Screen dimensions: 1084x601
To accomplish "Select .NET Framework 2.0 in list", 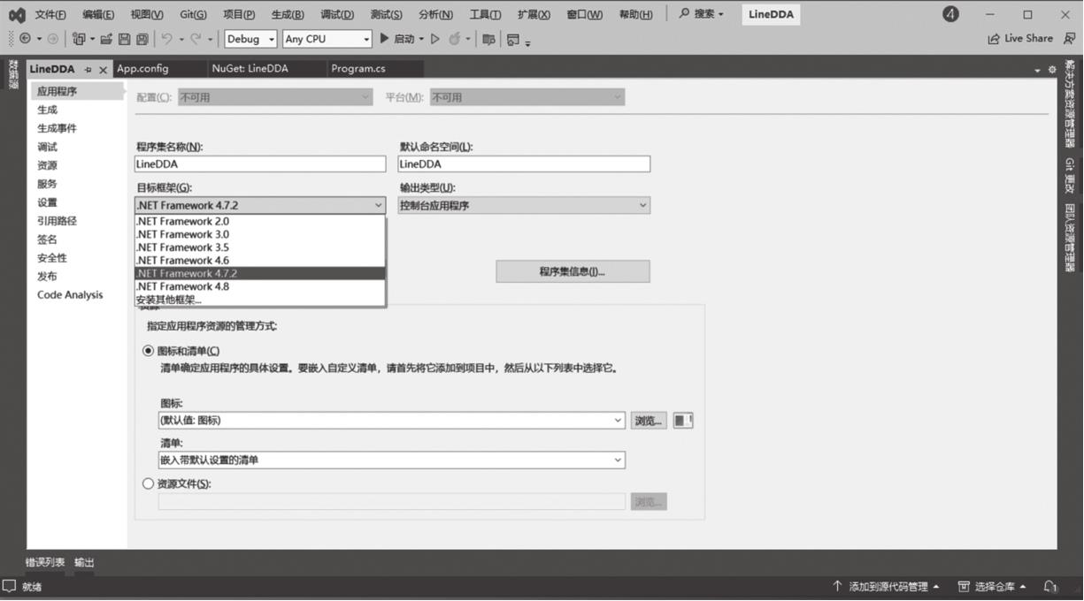I will pos(260,222).
